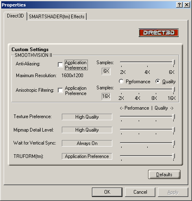Click the Mipmap Detail Level High Quality field
The height and width of the screenshot is (201, 192).
click(87, 130)
